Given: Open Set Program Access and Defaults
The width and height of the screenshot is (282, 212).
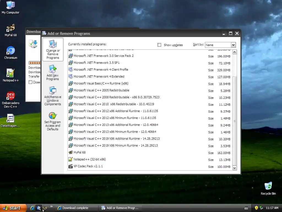Looking at the screenshot, I should 53,121.
